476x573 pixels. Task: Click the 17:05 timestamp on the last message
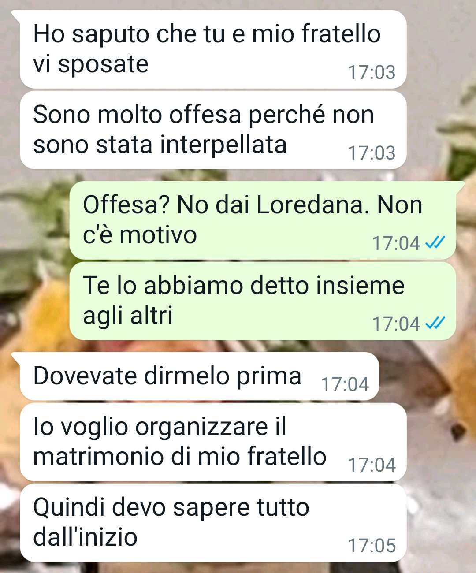pyautogui.click(x=372, y=546)
